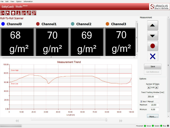Click the System status indicator light
Screen dimensions: 170x128
coord(161,126)
